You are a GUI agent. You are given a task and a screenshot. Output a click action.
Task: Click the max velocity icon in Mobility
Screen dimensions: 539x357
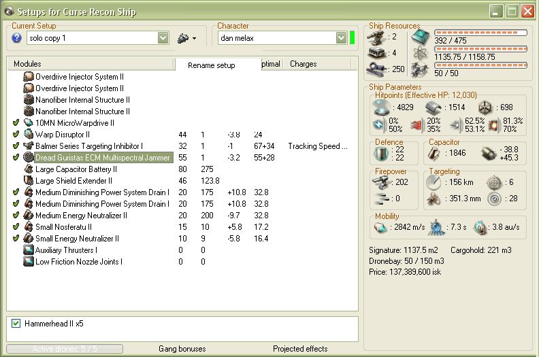(x=381, y=226)
